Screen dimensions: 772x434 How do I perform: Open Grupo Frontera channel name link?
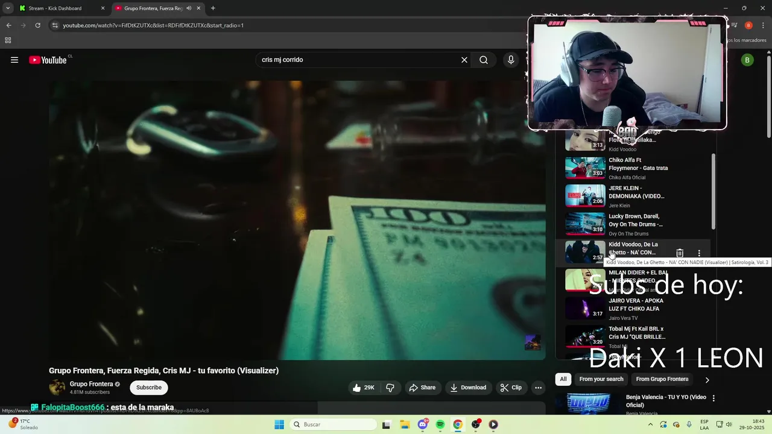coord(91,384)
